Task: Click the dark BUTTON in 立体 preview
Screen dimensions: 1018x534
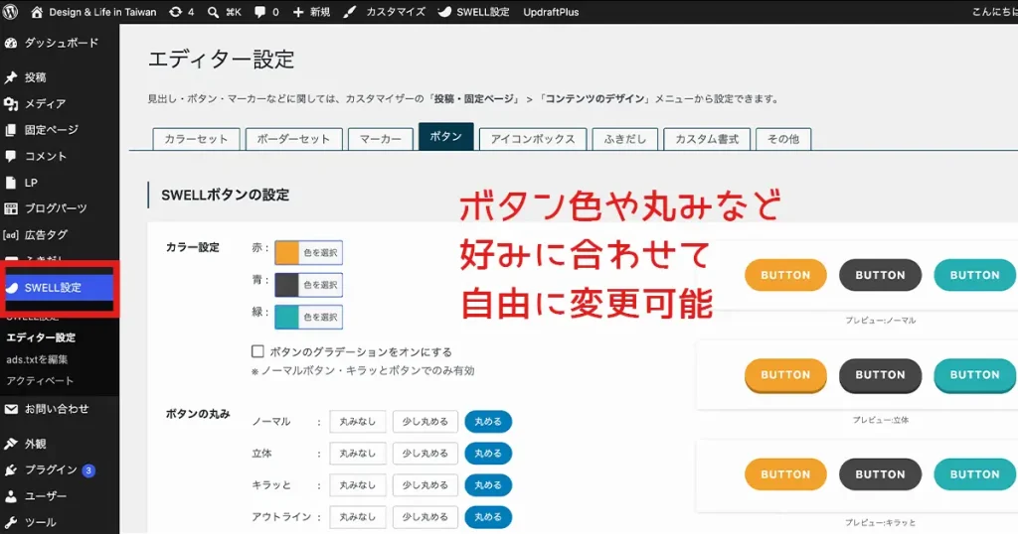Action: pyautogui.click(x=881, y=375)
